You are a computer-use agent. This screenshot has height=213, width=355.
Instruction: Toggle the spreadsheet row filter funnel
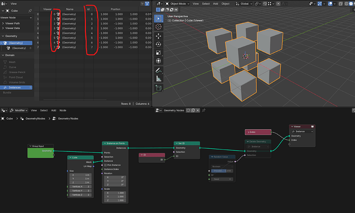[147, 4]
